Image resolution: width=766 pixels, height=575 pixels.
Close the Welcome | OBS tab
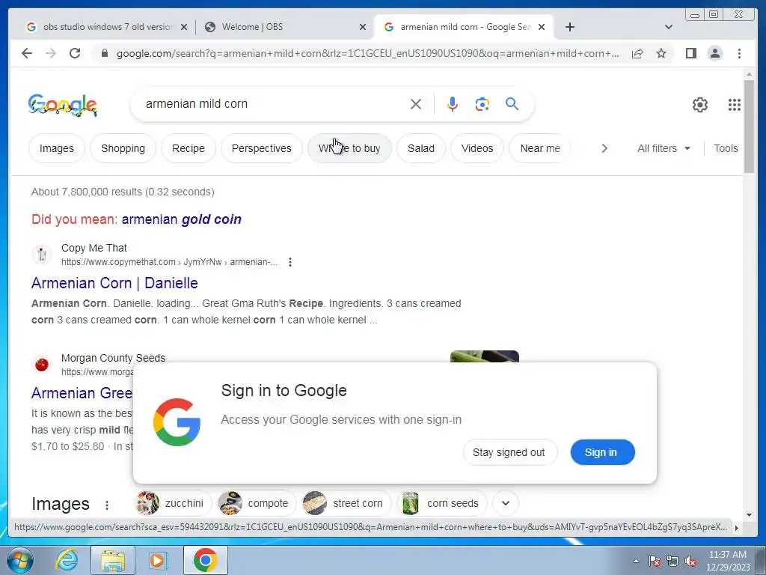(x=363, y=28)
